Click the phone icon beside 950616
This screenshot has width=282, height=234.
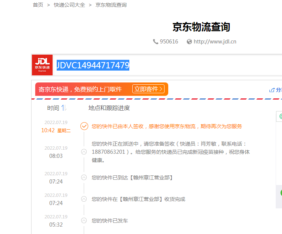(x=155, y=42)
